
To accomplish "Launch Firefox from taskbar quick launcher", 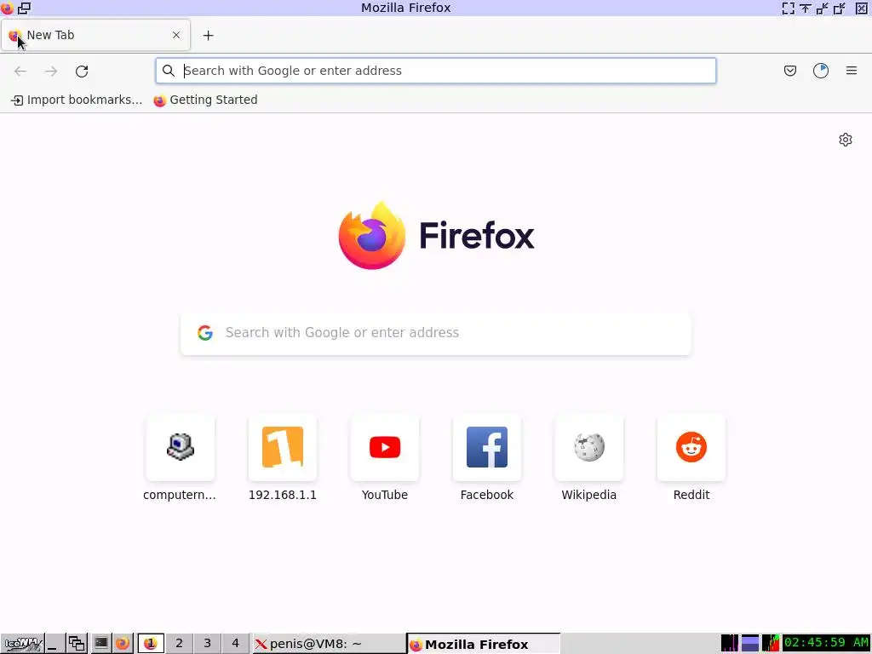I will pos(123,644).
